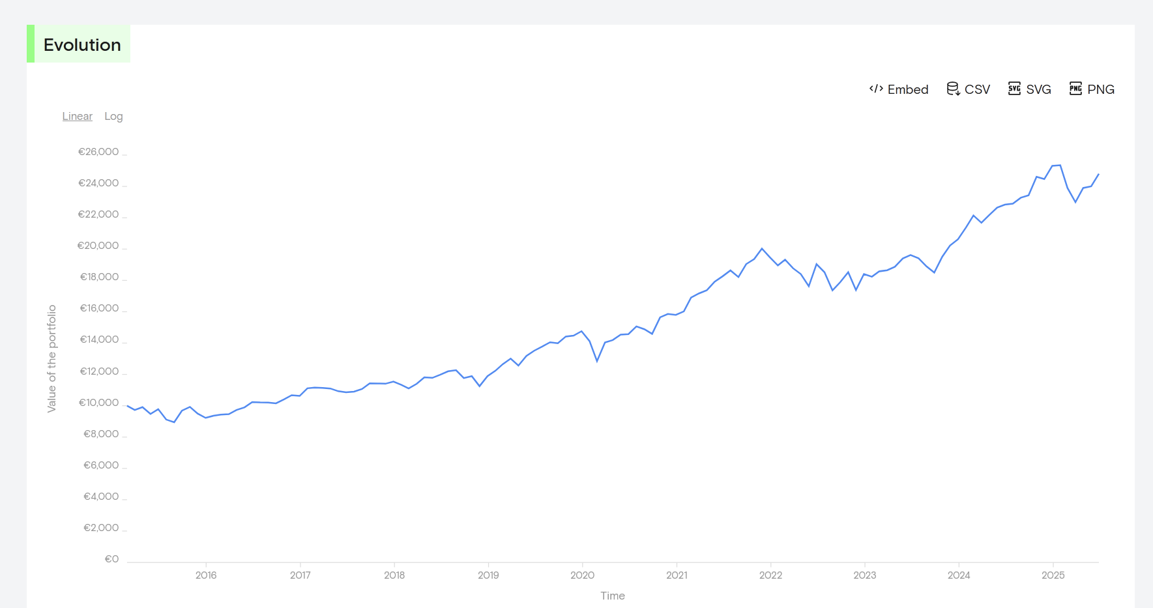Switch chart scale to Linear
The height and width of the screenshot is (608, 1153).
(78, 116)
